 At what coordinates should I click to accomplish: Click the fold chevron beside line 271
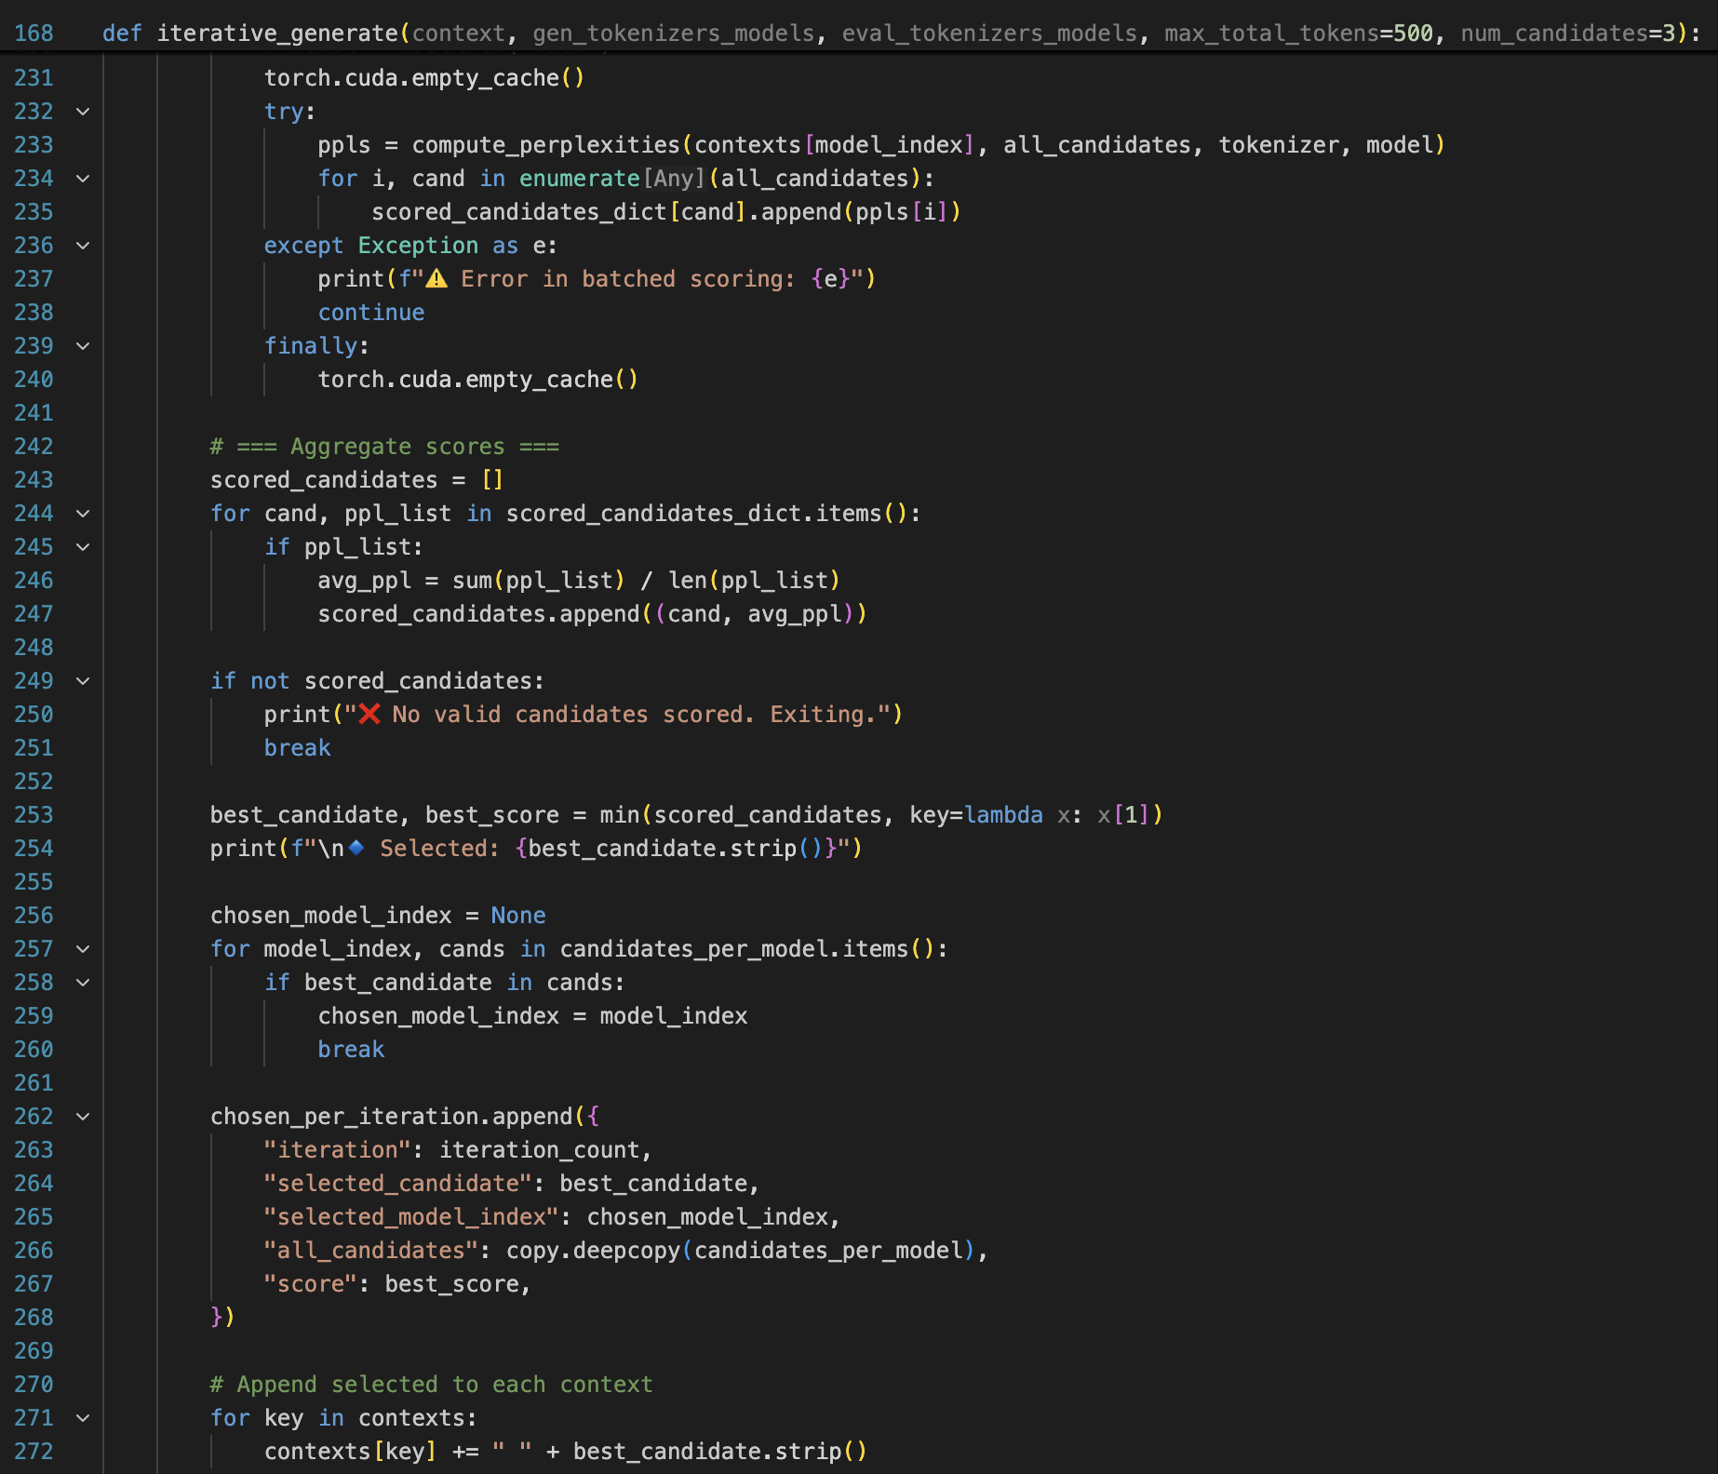(x=83, y=1418)
